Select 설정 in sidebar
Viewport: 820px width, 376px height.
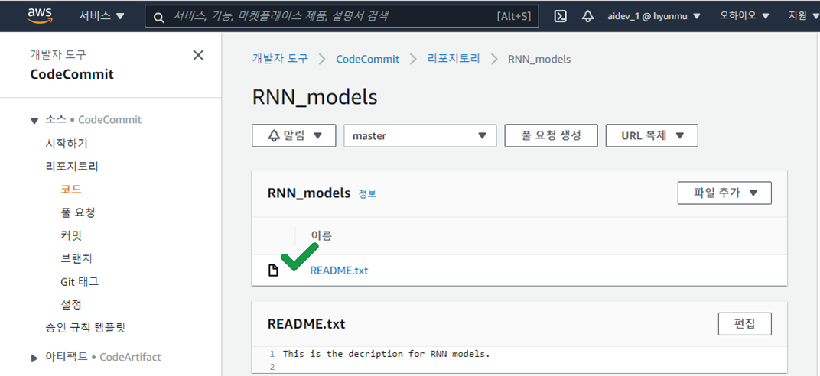(71, 304)
